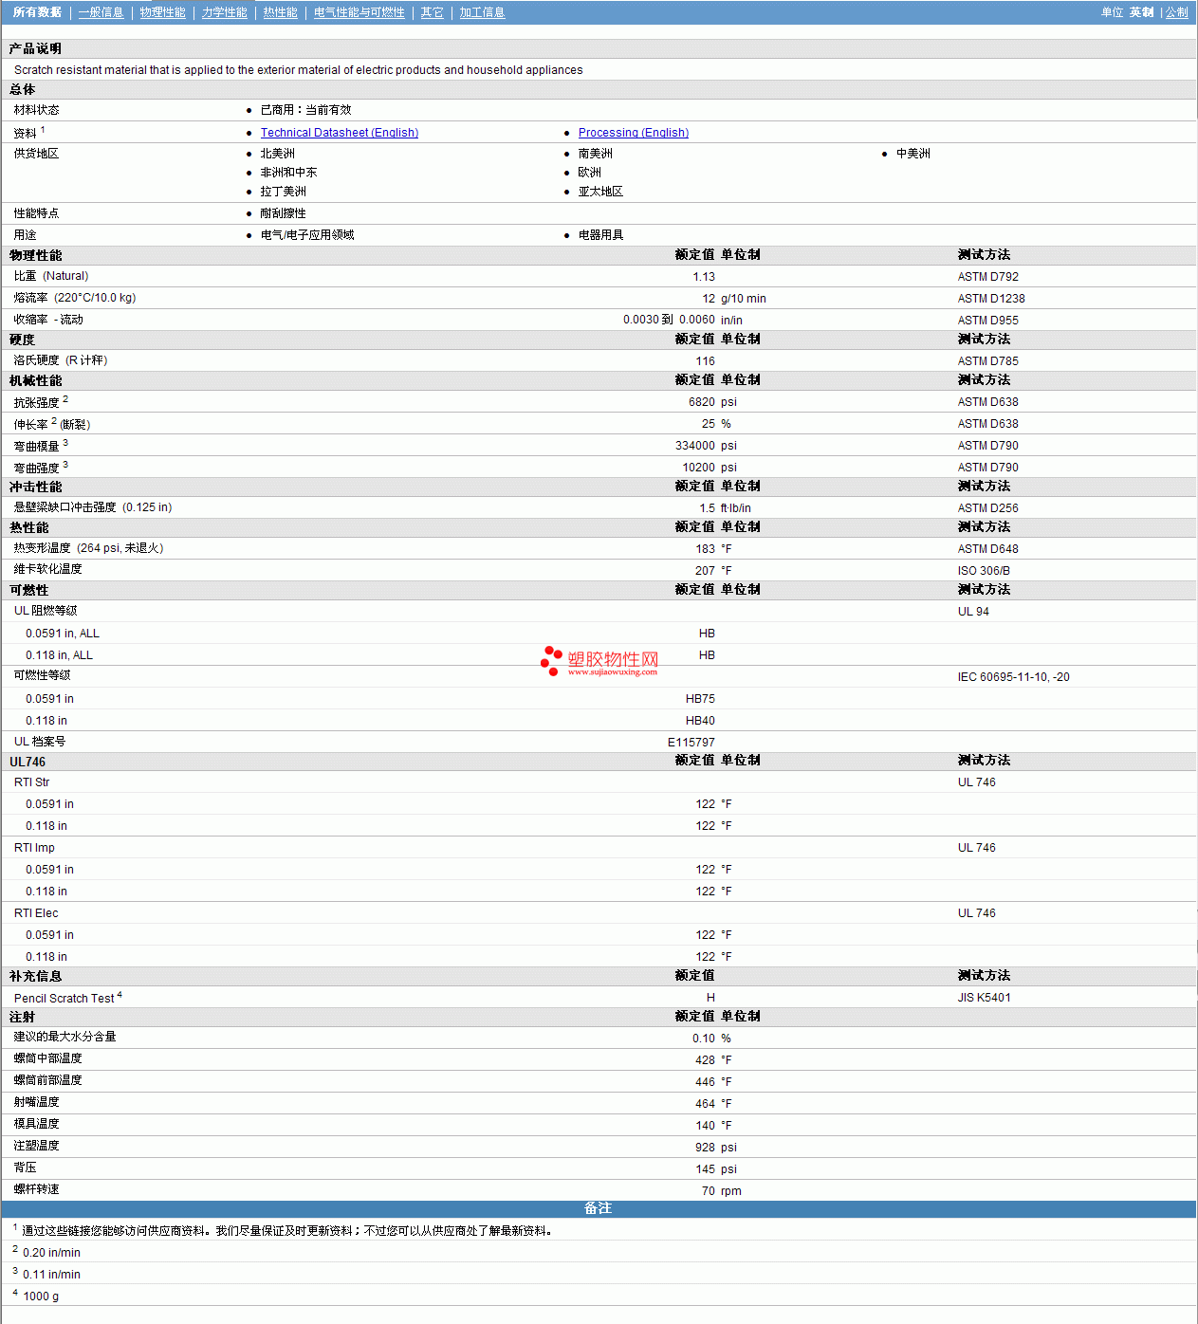Click the JIS K5401 test method
The height and width of the screenshot is (1324, 1198).
985,998
